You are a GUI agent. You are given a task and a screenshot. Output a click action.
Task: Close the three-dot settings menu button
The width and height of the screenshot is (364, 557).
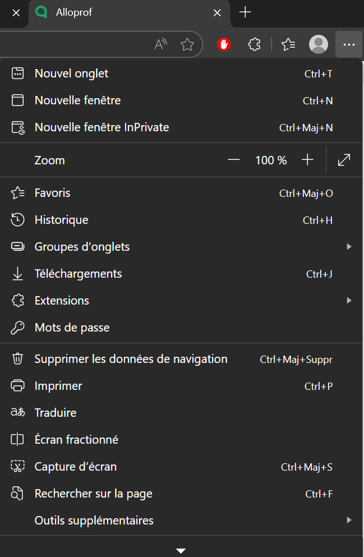tap(349, 44)
